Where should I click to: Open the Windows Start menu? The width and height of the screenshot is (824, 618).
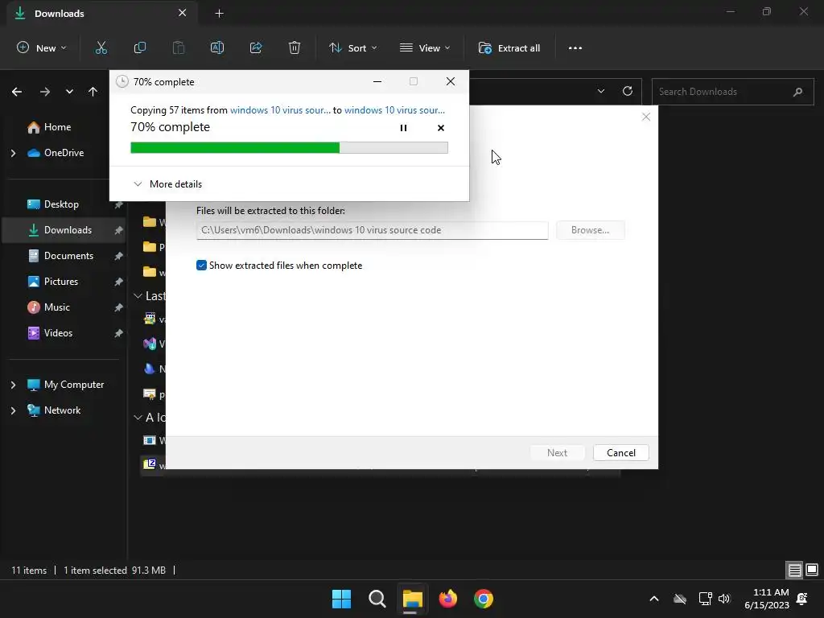pos(341,599)
